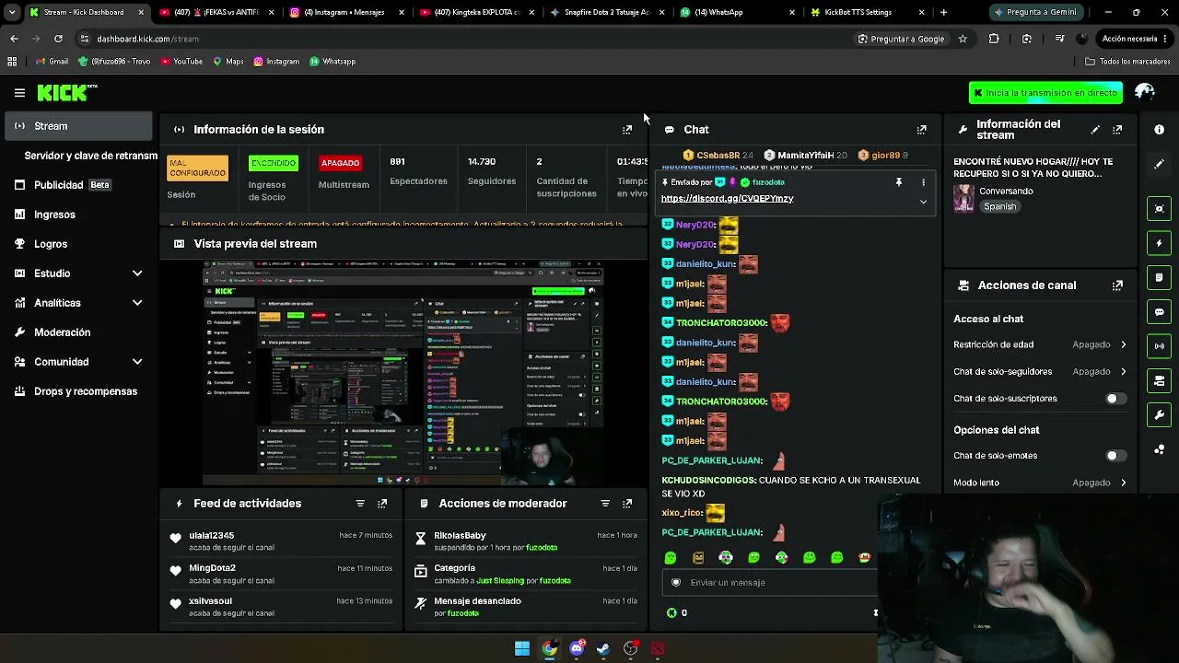Switch to the WhatsApp browser tab
The image size is (1179, 663).
(x=738, y=12)
